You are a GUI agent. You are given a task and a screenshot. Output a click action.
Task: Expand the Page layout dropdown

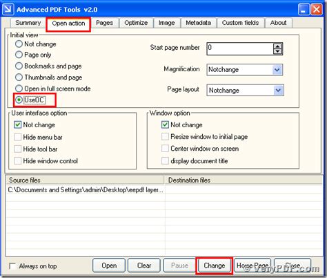(278, 90)
